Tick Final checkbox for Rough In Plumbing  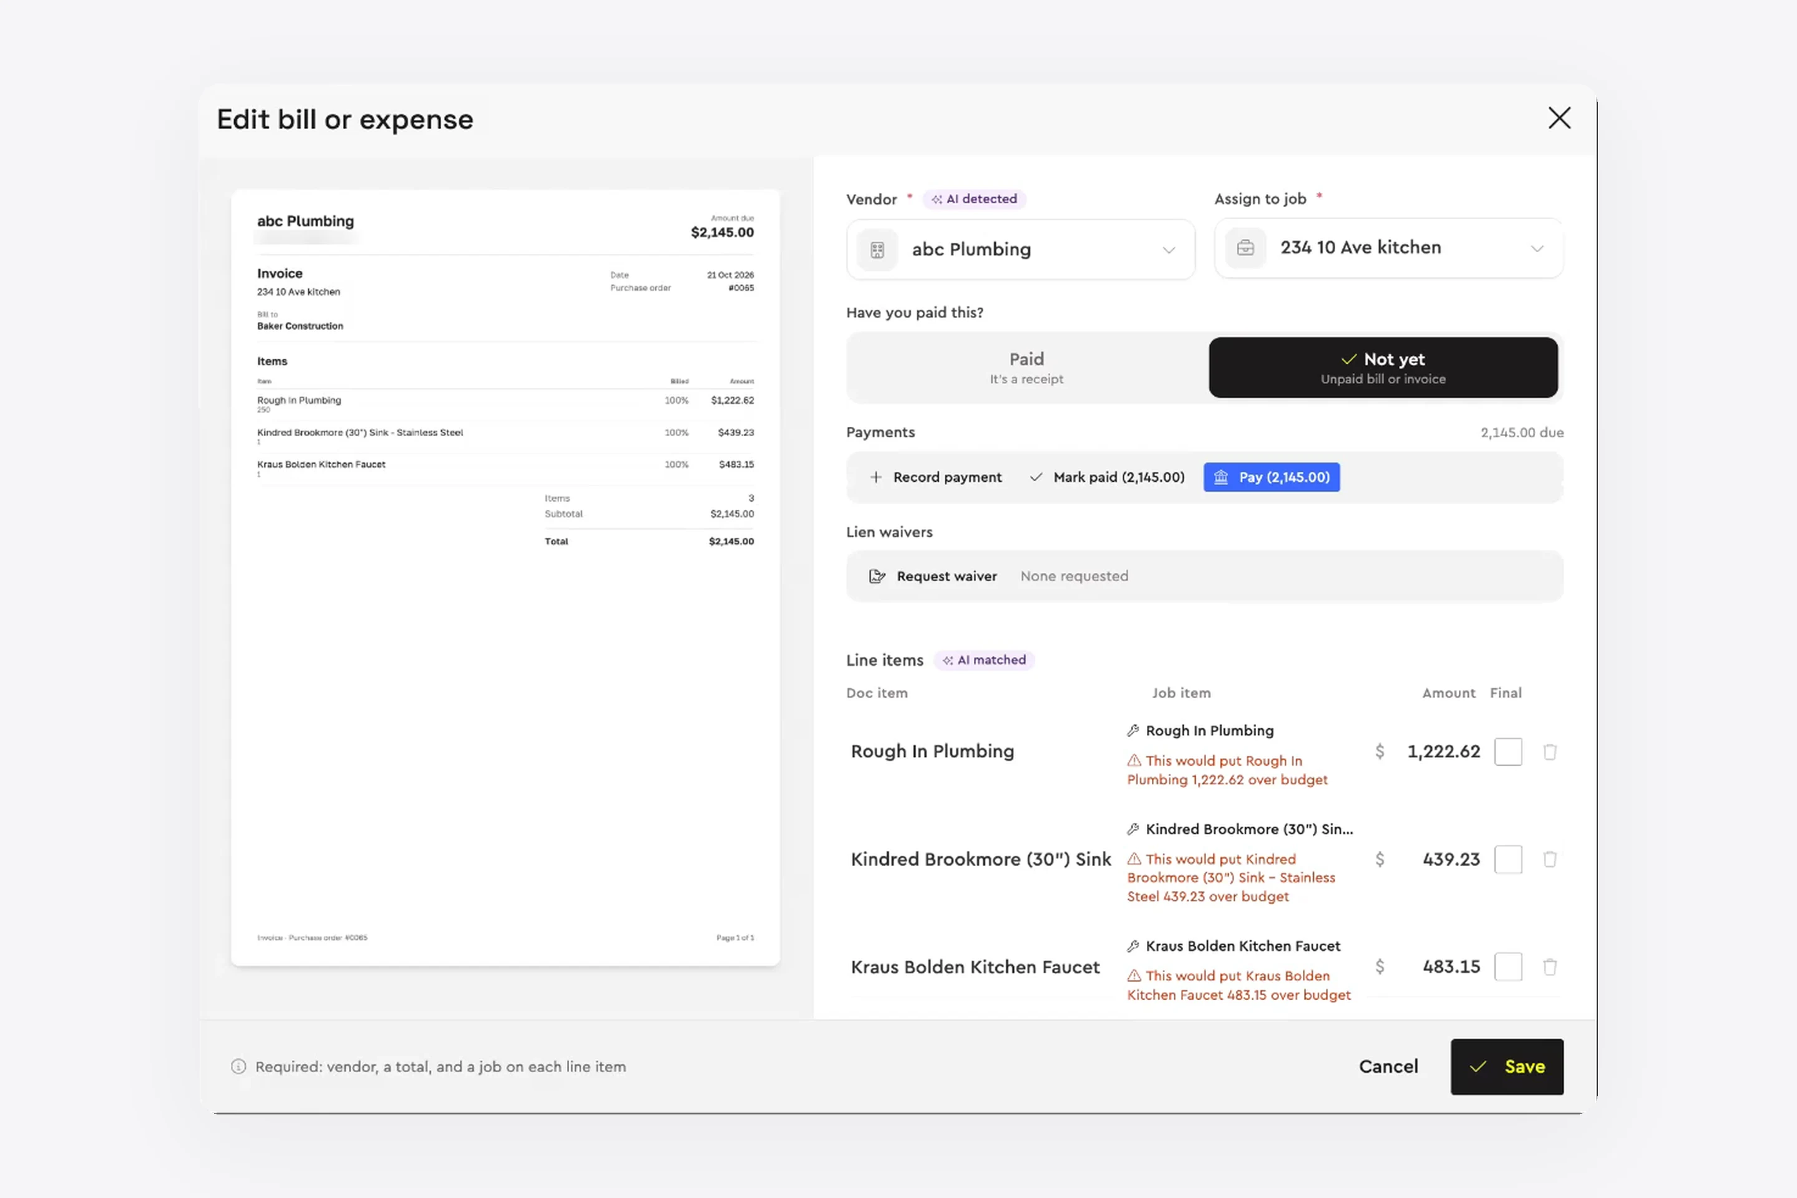point(1507,752)
